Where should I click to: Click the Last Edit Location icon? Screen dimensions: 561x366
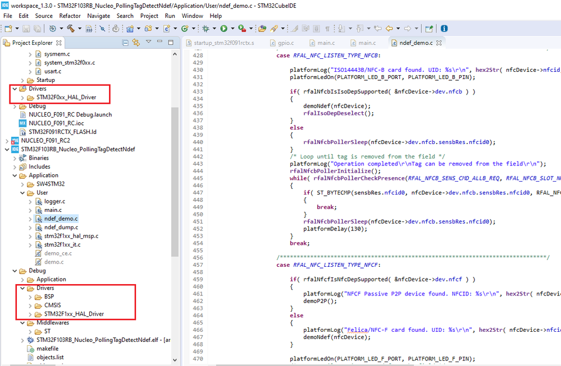point(378,29)
